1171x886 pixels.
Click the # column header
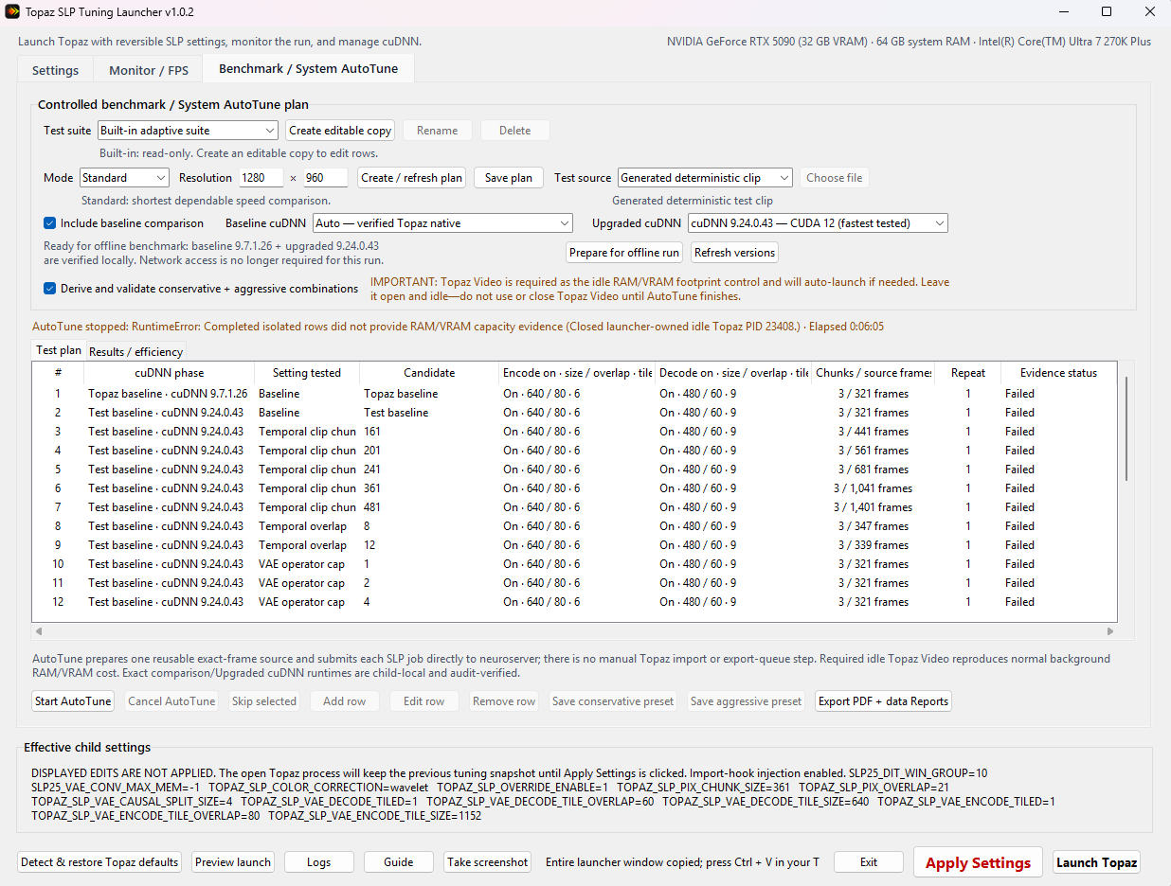58,373
